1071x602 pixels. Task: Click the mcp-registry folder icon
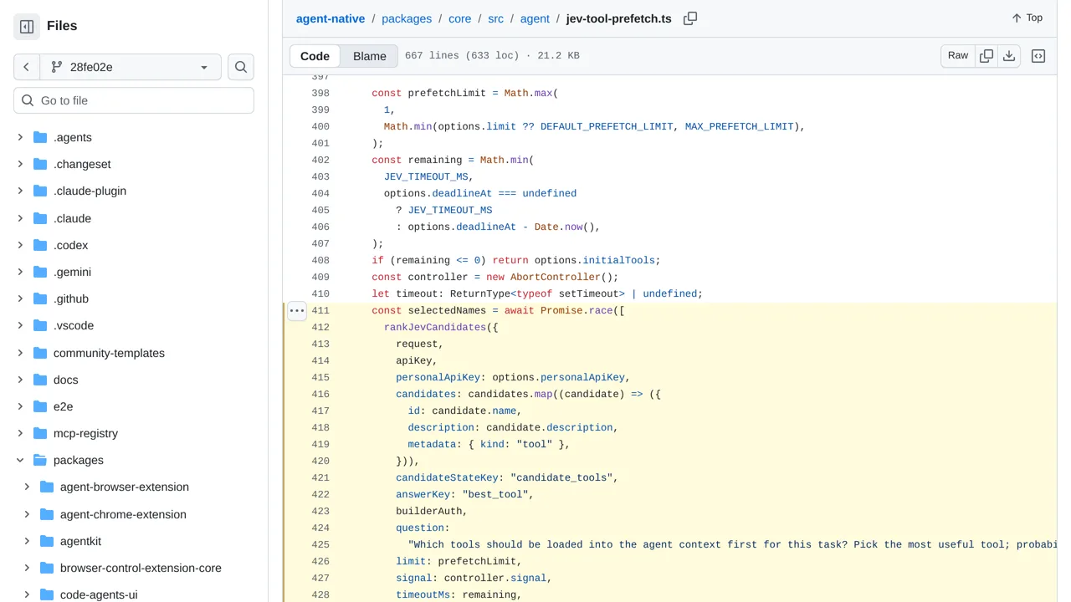pyautogui.click(x=39, y=433)
